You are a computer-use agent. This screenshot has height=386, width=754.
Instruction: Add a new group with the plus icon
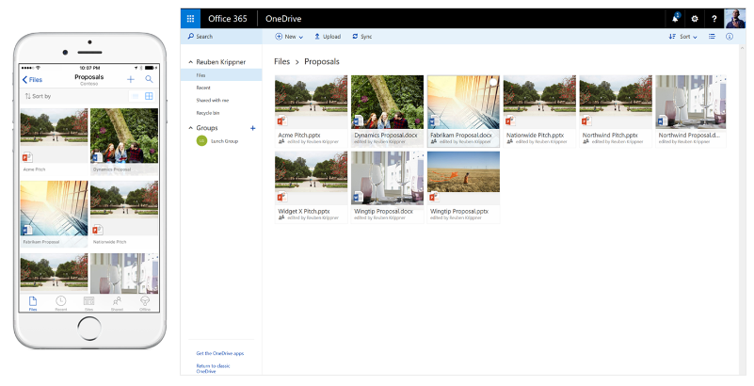click(253, 128)
